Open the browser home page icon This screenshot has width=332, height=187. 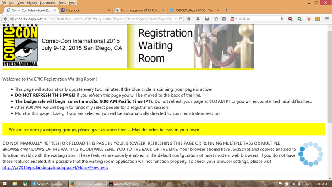(189, 19)
